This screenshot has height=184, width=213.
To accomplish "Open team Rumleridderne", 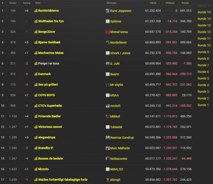I will (48, 11).
